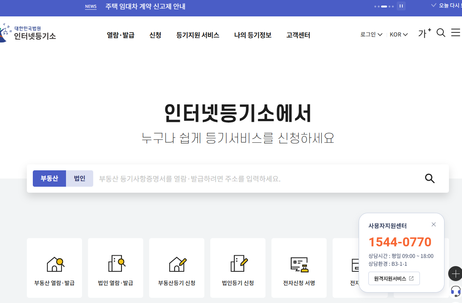Open the 주택 임대차 계약 신고제 안내 link
This screenshot has height=303, width=462.
[x=145, y=6]
